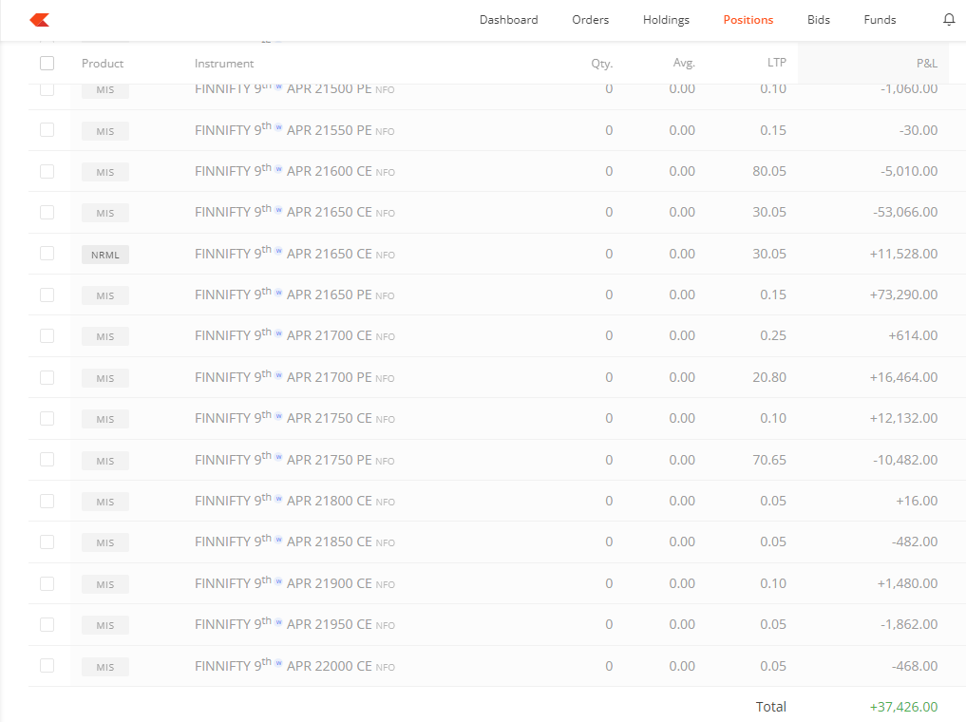Viewport: 966px width, 722px height.
Task: Open the notifications bell icon
Action: click(x=949, y=20)
